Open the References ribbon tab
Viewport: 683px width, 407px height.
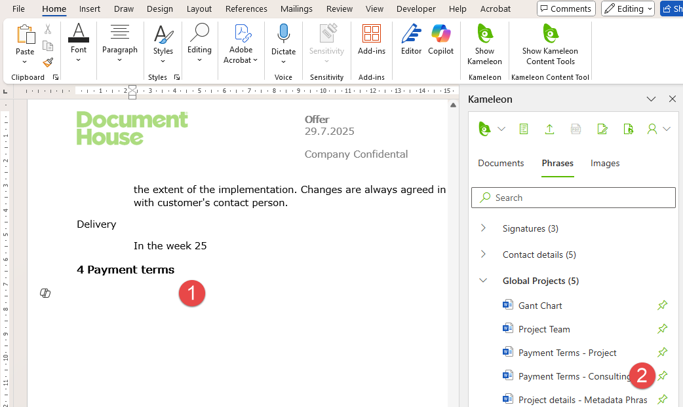point(246,9)
